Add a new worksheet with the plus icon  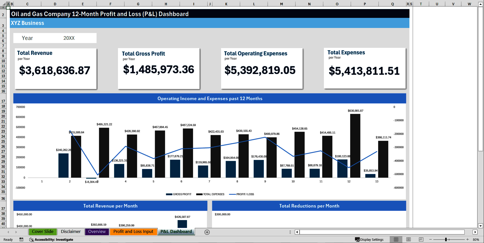click(207, 232)
